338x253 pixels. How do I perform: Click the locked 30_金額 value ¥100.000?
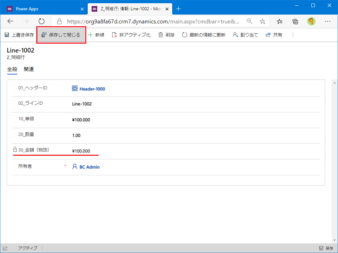tap(81, 151)
